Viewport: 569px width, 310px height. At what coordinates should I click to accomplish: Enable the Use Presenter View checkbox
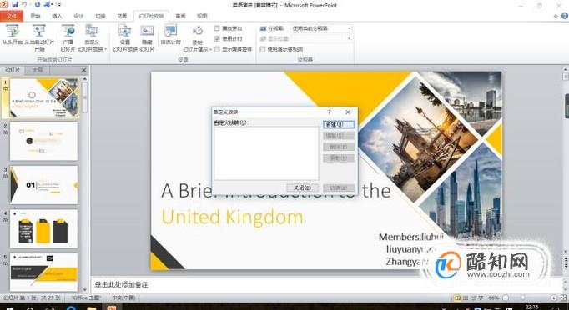tap(262, 49)
